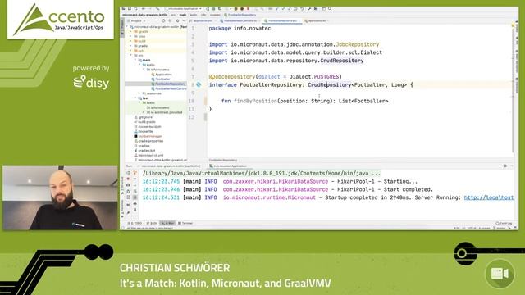Collapse the test folder in project tree
525x295 pixels.
click(135, 98)
